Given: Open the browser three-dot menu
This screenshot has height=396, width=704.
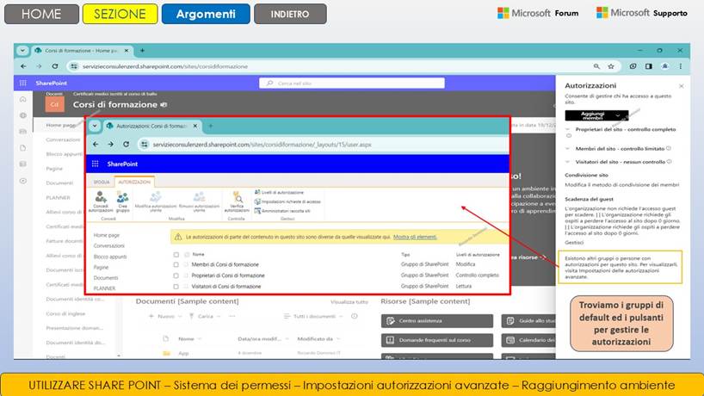Looking at the screenshot, I should click(681, 66).
